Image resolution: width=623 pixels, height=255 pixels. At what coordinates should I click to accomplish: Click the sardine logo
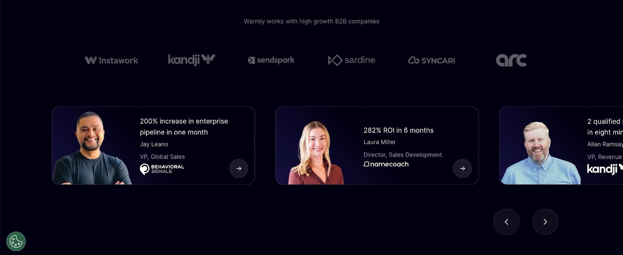coord(352,60)
